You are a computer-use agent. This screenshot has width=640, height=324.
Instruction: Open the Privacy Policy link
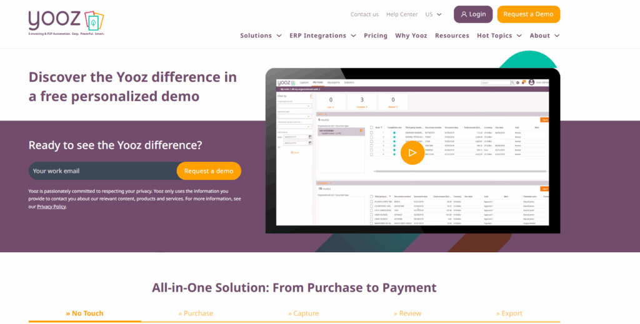click(x=51, y=207)
